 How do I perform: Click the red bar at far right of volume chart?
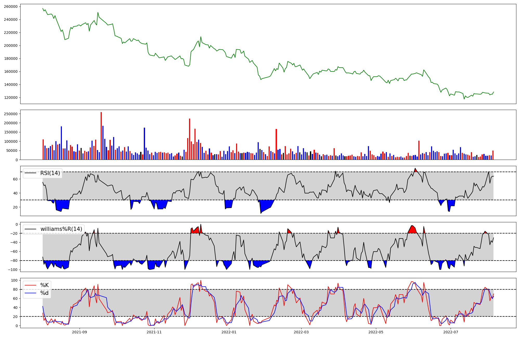tap(493, 155)
